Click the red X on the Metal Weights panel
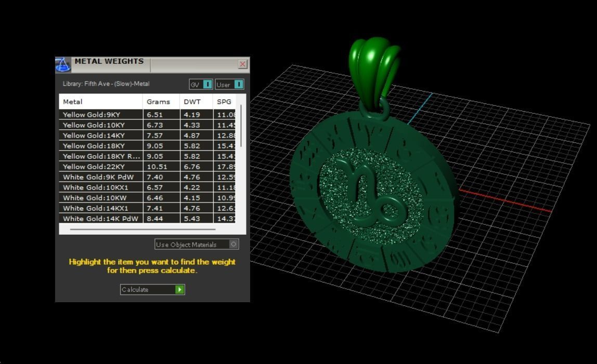Viewport: 597px width, 364px height. pos(242,64)
